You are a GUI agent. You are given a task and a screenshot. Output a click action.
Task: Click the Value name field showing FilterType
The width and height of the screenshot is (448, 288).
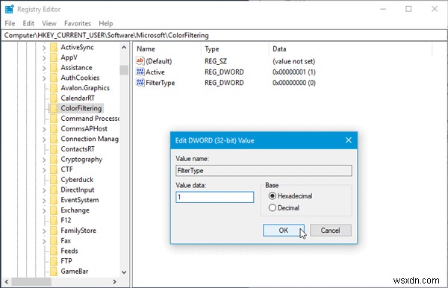pyautogui.click(x=264, y=170)
